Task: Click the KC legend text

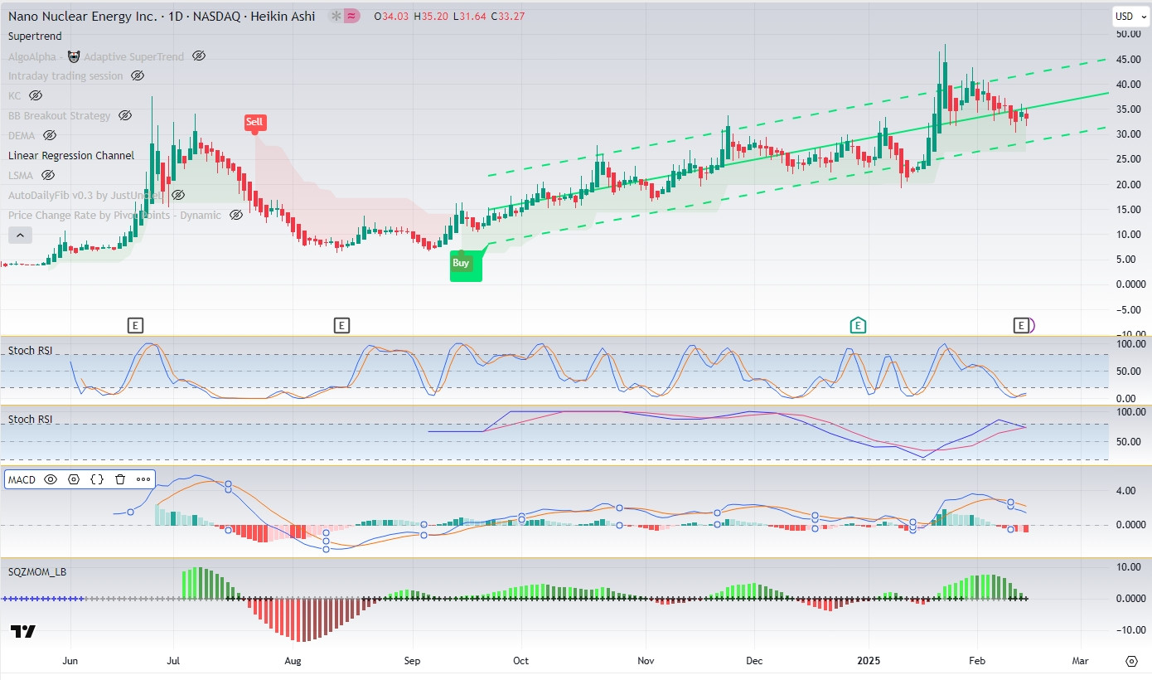Action: (15, 96)
